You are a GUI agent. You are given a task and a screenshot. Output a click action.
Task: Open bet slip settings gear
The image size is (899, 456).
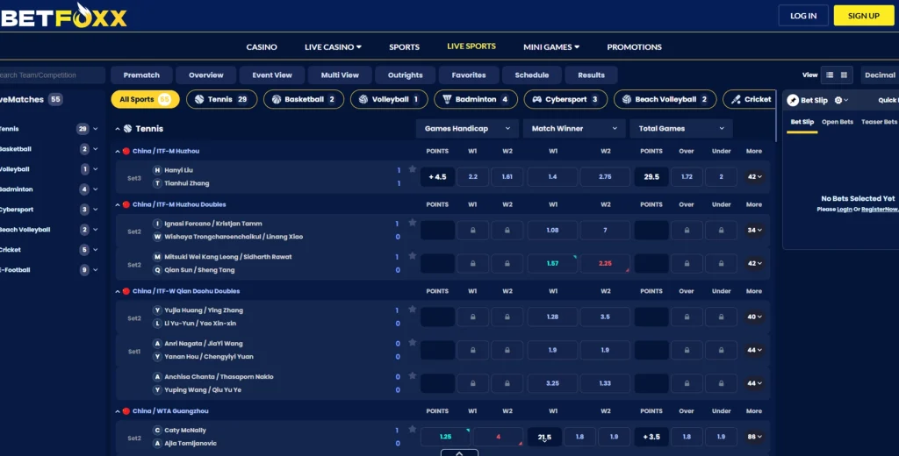[838, 100]
